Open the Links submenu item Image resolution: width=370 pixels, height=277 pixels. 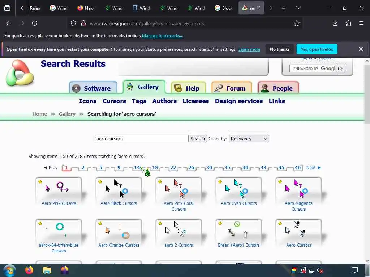[x=277, y=101]
